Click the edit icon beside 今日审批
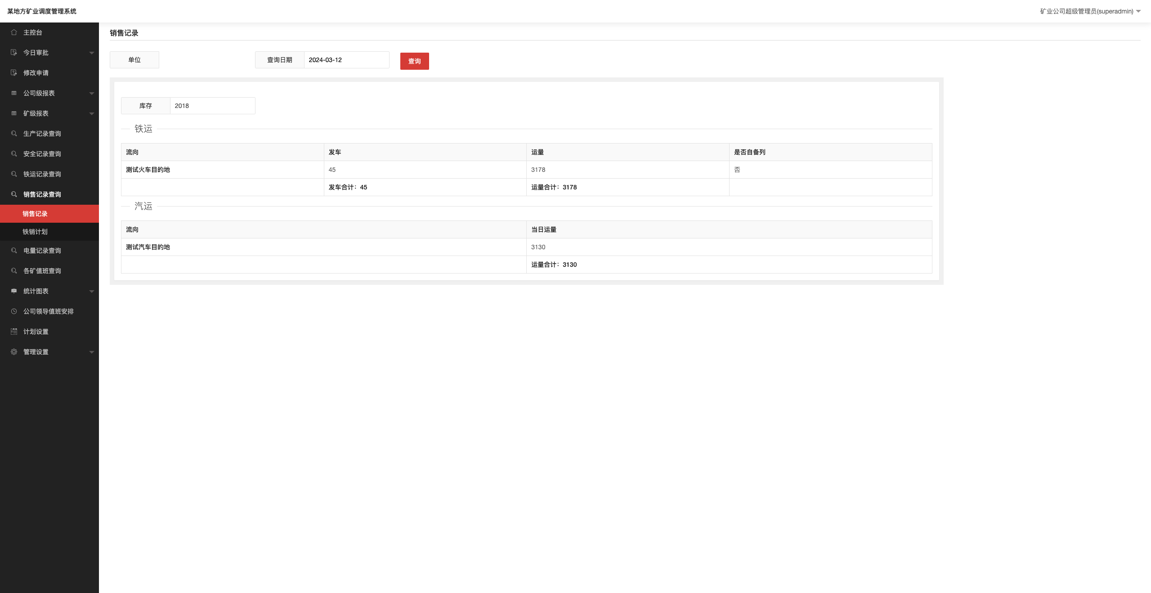The height and width of the screenshot is (593, 1151). click(x=14, y=53)
